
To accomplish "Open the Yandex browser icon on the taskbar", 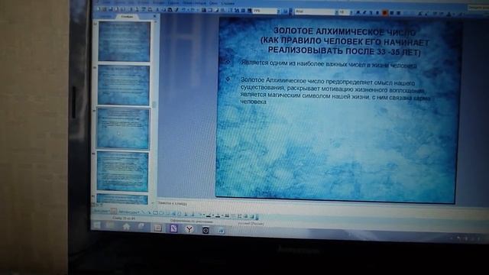I will (x=189, y=229).
